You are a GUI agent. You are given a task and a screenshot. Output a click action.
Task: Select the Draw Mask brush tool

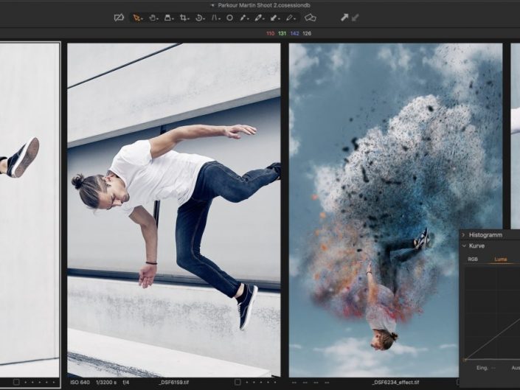pos(243,18)
